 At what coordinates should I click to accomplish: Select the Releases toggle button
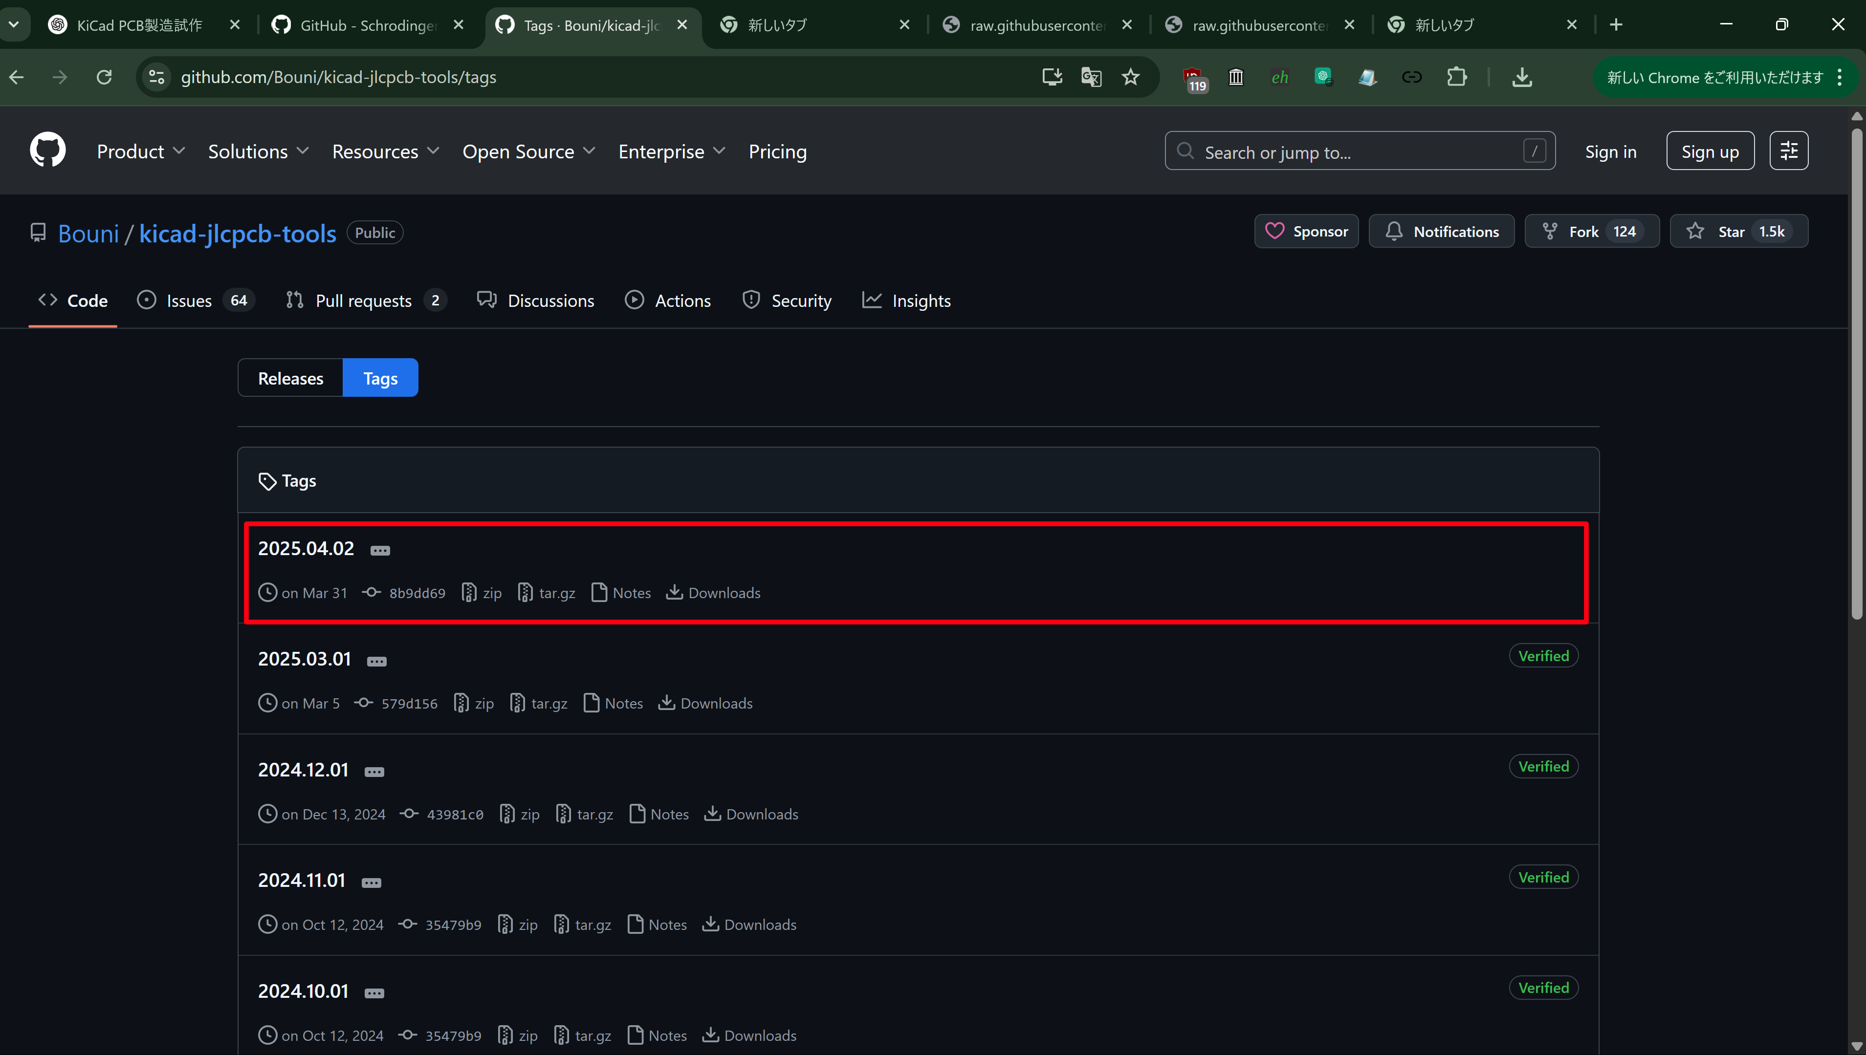coord(290,378)
